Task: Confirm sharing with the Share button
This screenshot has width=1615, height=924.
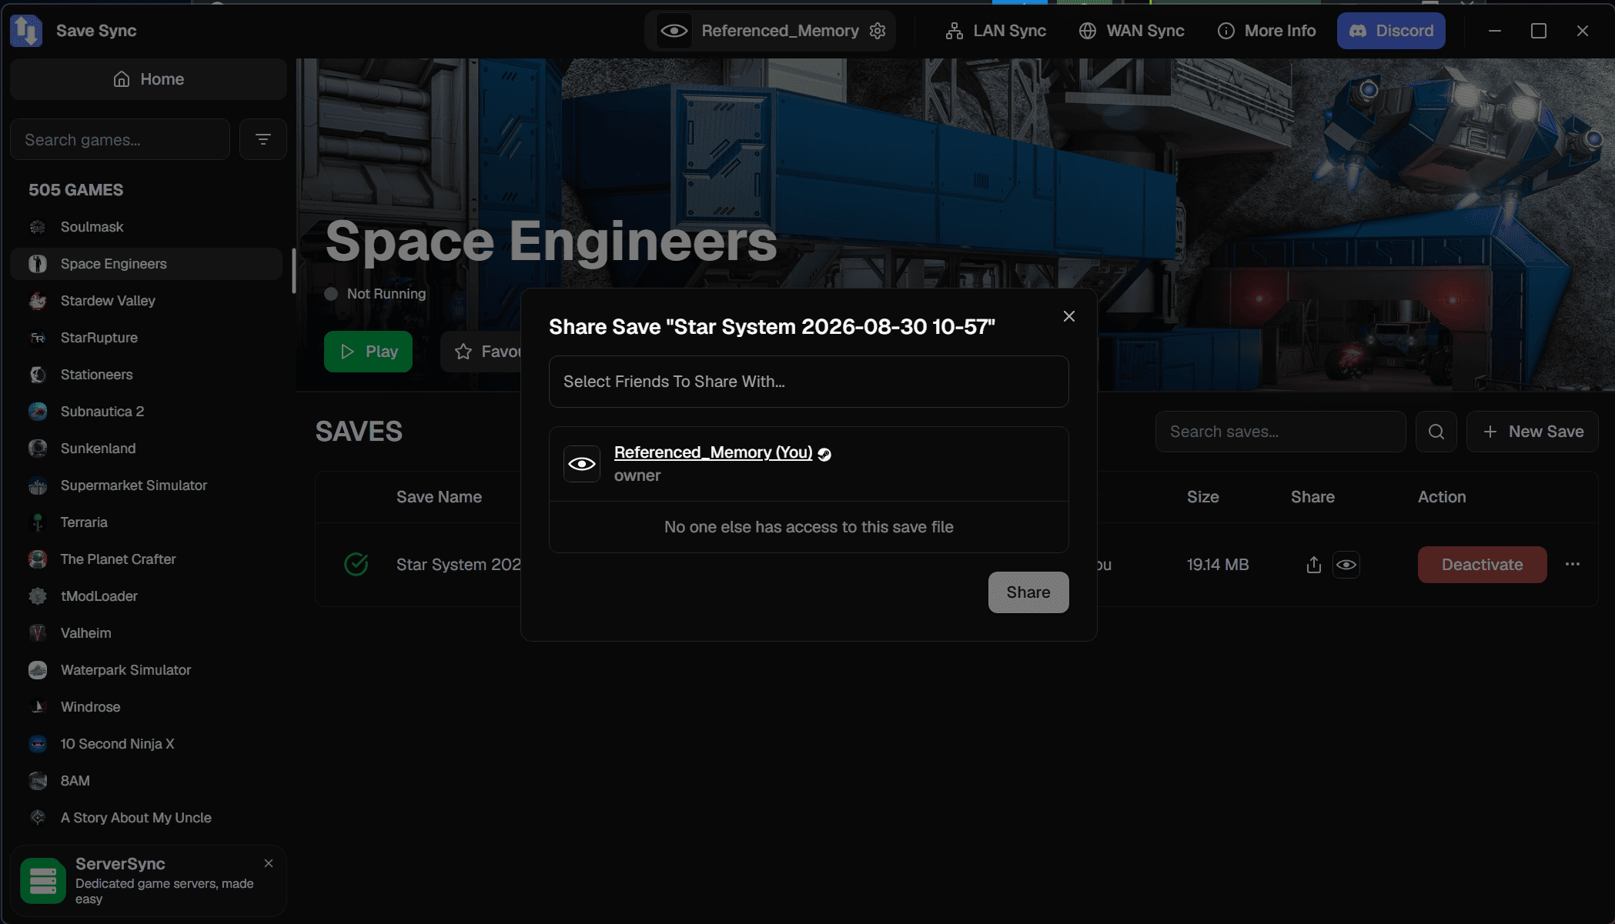Action: click(1028, 592)
